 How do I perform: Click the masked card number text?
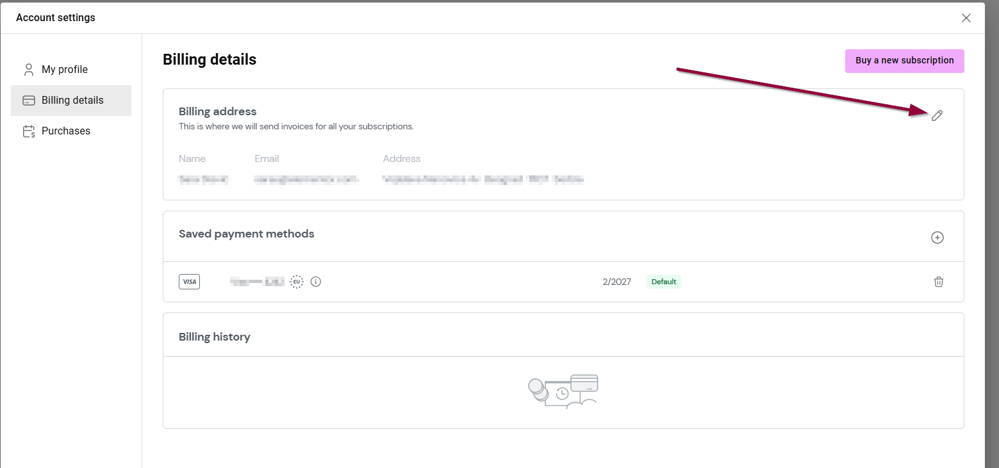point(257,282)
